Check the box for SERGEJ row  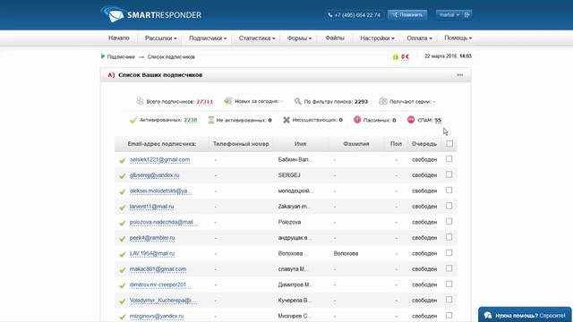tap(449, 174)
